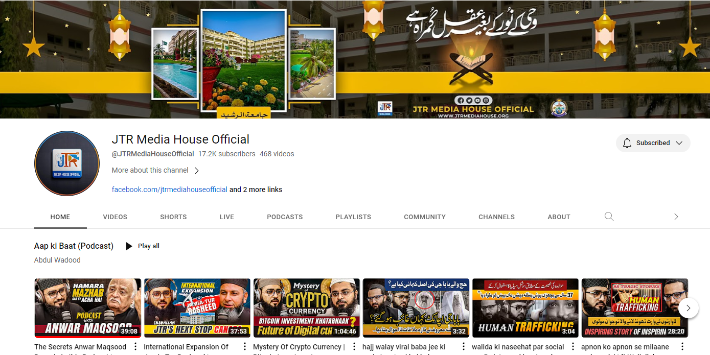The image size is (710, 355).
Task: Click the notification bell on Subscribed button
Action: tap(627, 143)
